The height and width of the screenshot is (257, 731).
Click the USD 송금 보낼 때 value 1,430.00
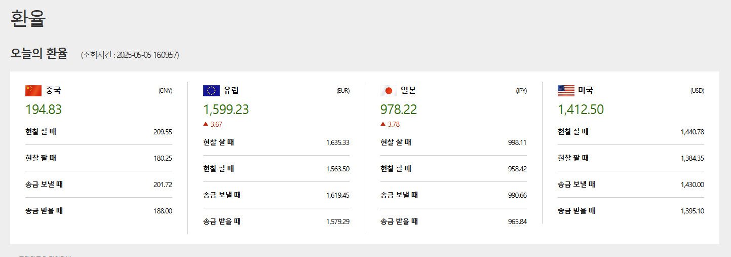pos(692,185)
